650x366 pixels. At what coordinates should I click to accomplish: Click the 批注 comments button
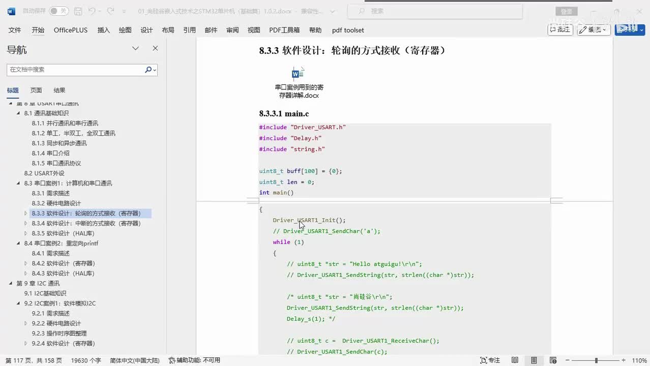coord(560,29)
